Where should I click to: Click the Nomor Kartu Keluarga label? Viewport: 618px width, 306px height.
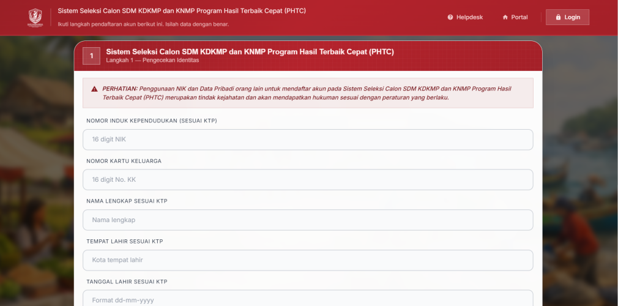(124, 161)
